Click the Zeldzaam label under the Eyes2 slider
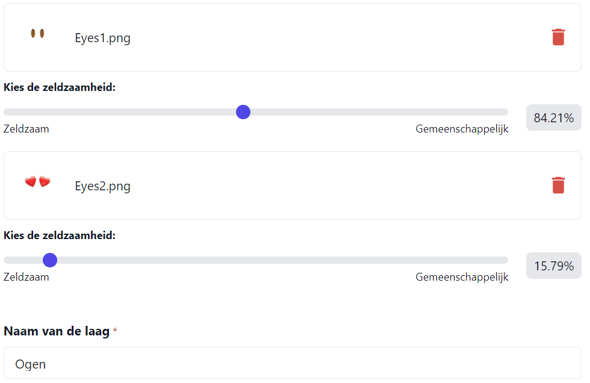 [26, 277]
